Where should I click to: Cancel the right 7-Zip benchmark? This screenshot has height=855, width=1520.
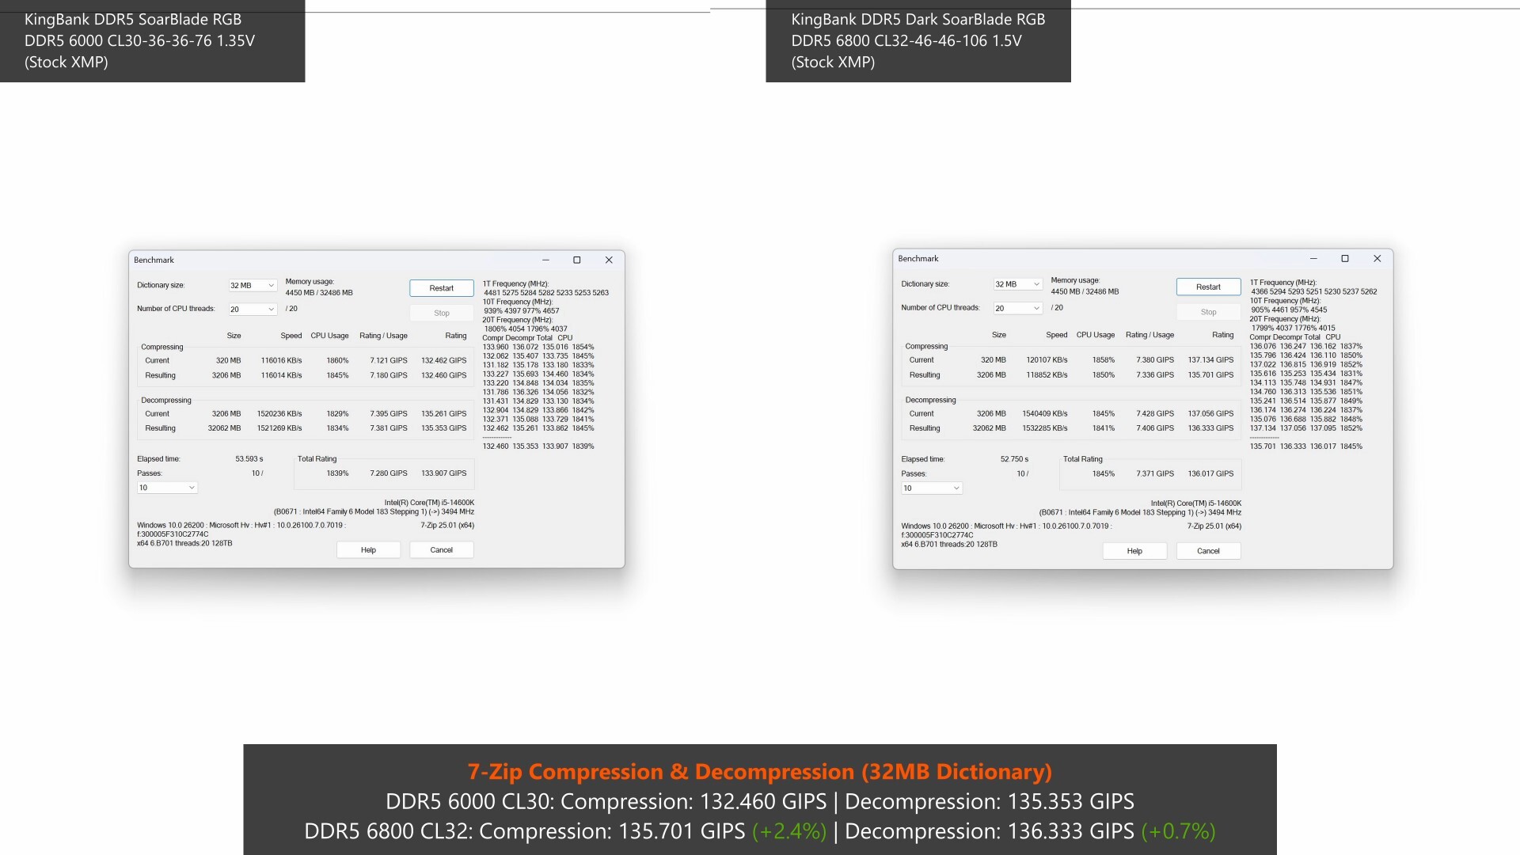(1208, 550)
